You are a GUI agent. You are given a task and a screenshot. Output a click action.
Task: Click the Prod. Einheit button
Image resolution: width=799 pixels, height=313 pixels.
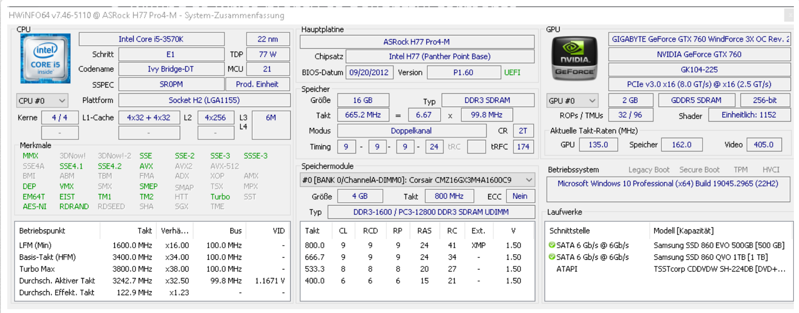257,84
